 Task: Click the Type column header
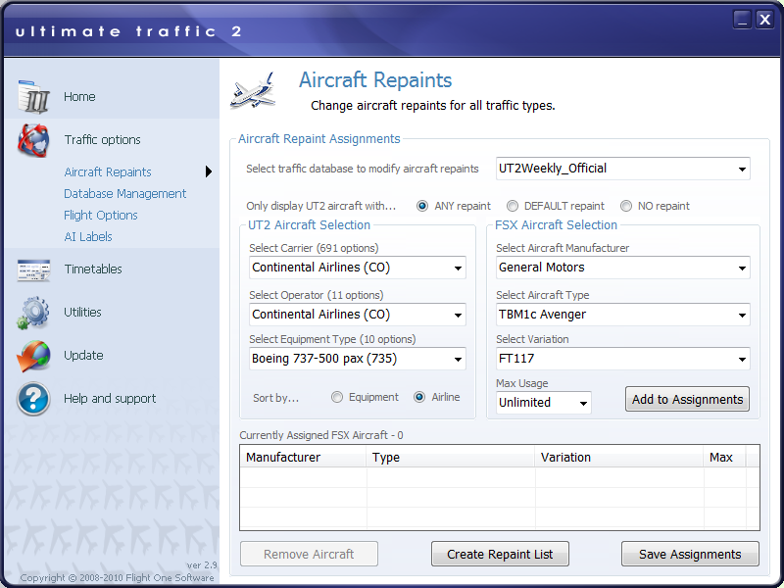click(x=451, y=457)
